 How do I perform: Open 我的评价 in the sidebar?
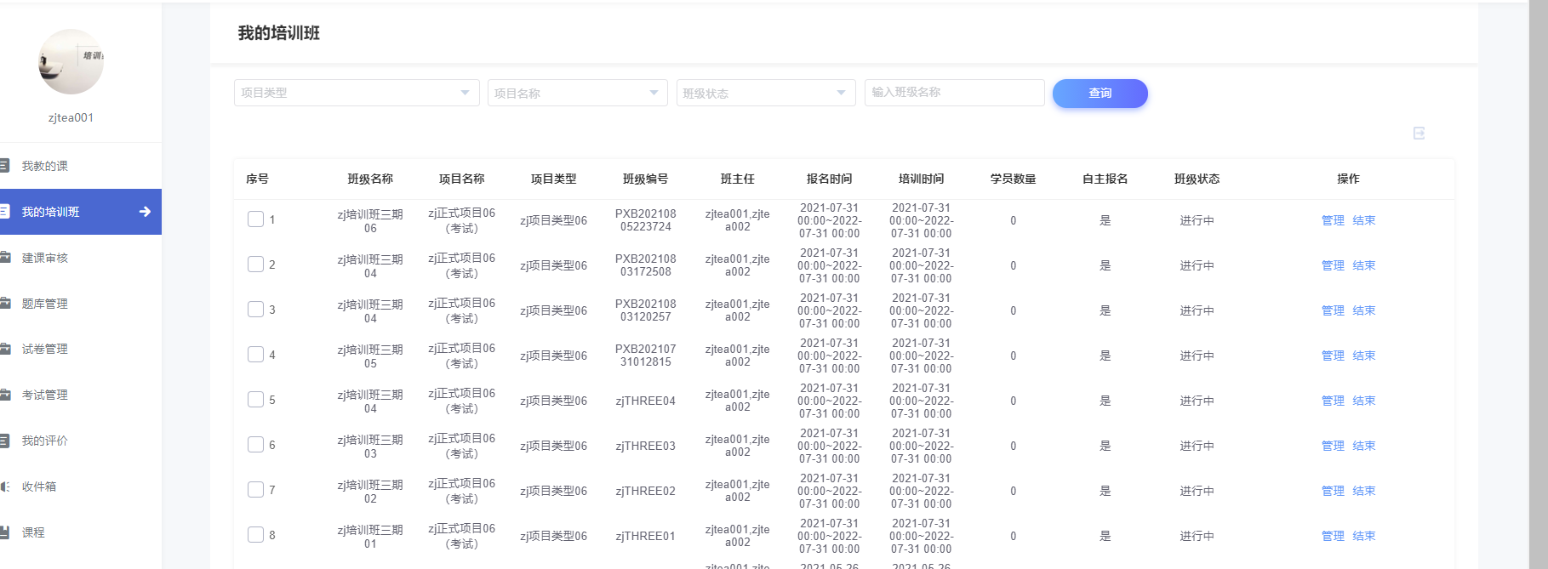click(x=45, y=441)
